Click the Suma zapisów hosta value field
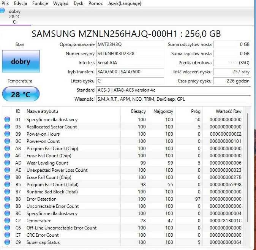 pyautogui.click(x=232, y=54)
